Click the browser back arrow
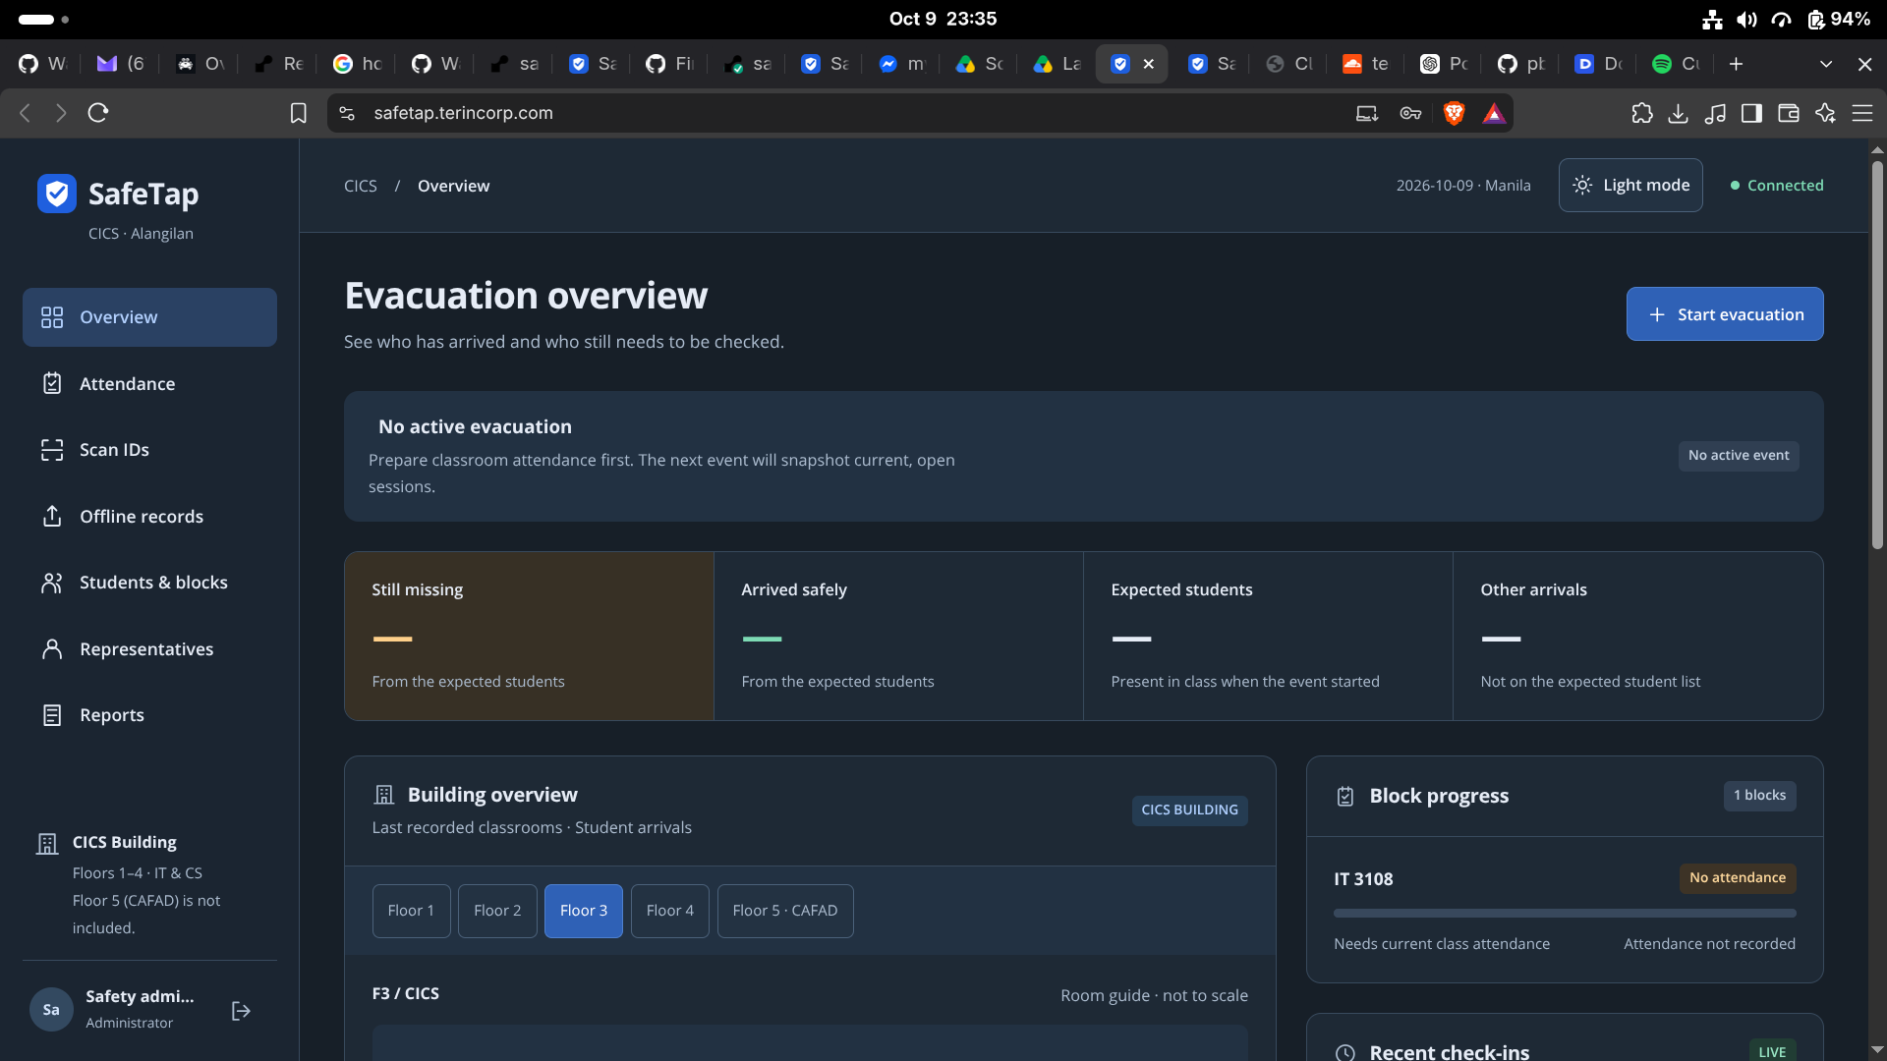Image resolution: width=1887 pixels, height=1061 pixels. pyautogui.click(x=26, y=113)
